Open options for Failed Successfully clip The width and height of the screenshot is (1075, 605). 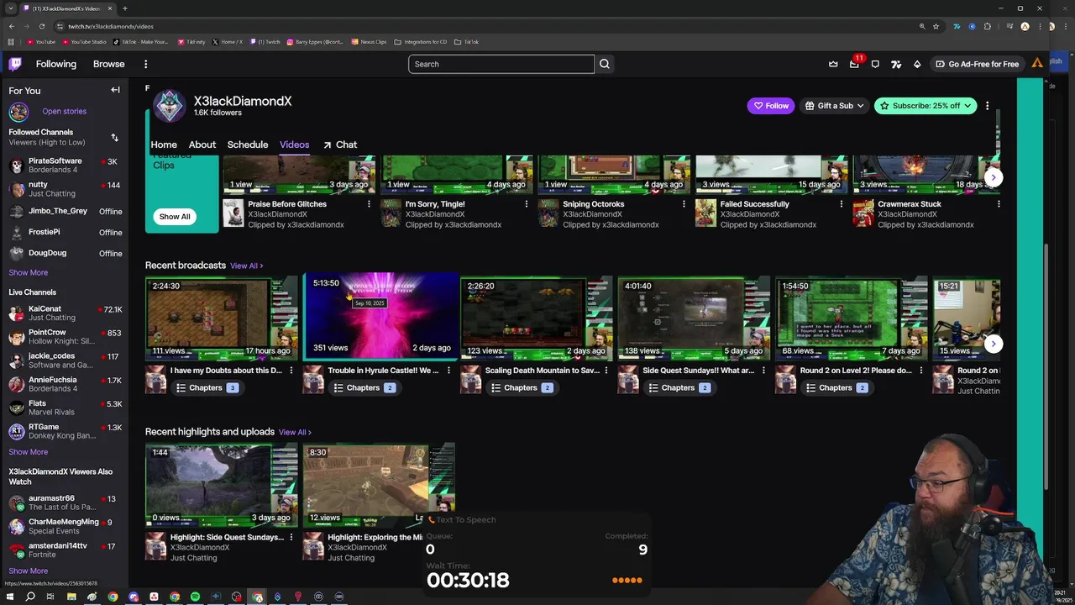coord(841,204)
